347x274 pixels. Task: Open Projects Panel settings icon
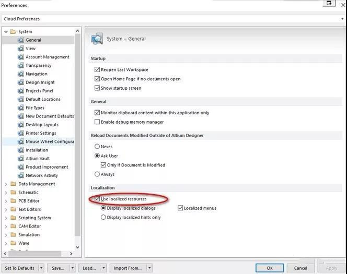click(x=20, y=91)
